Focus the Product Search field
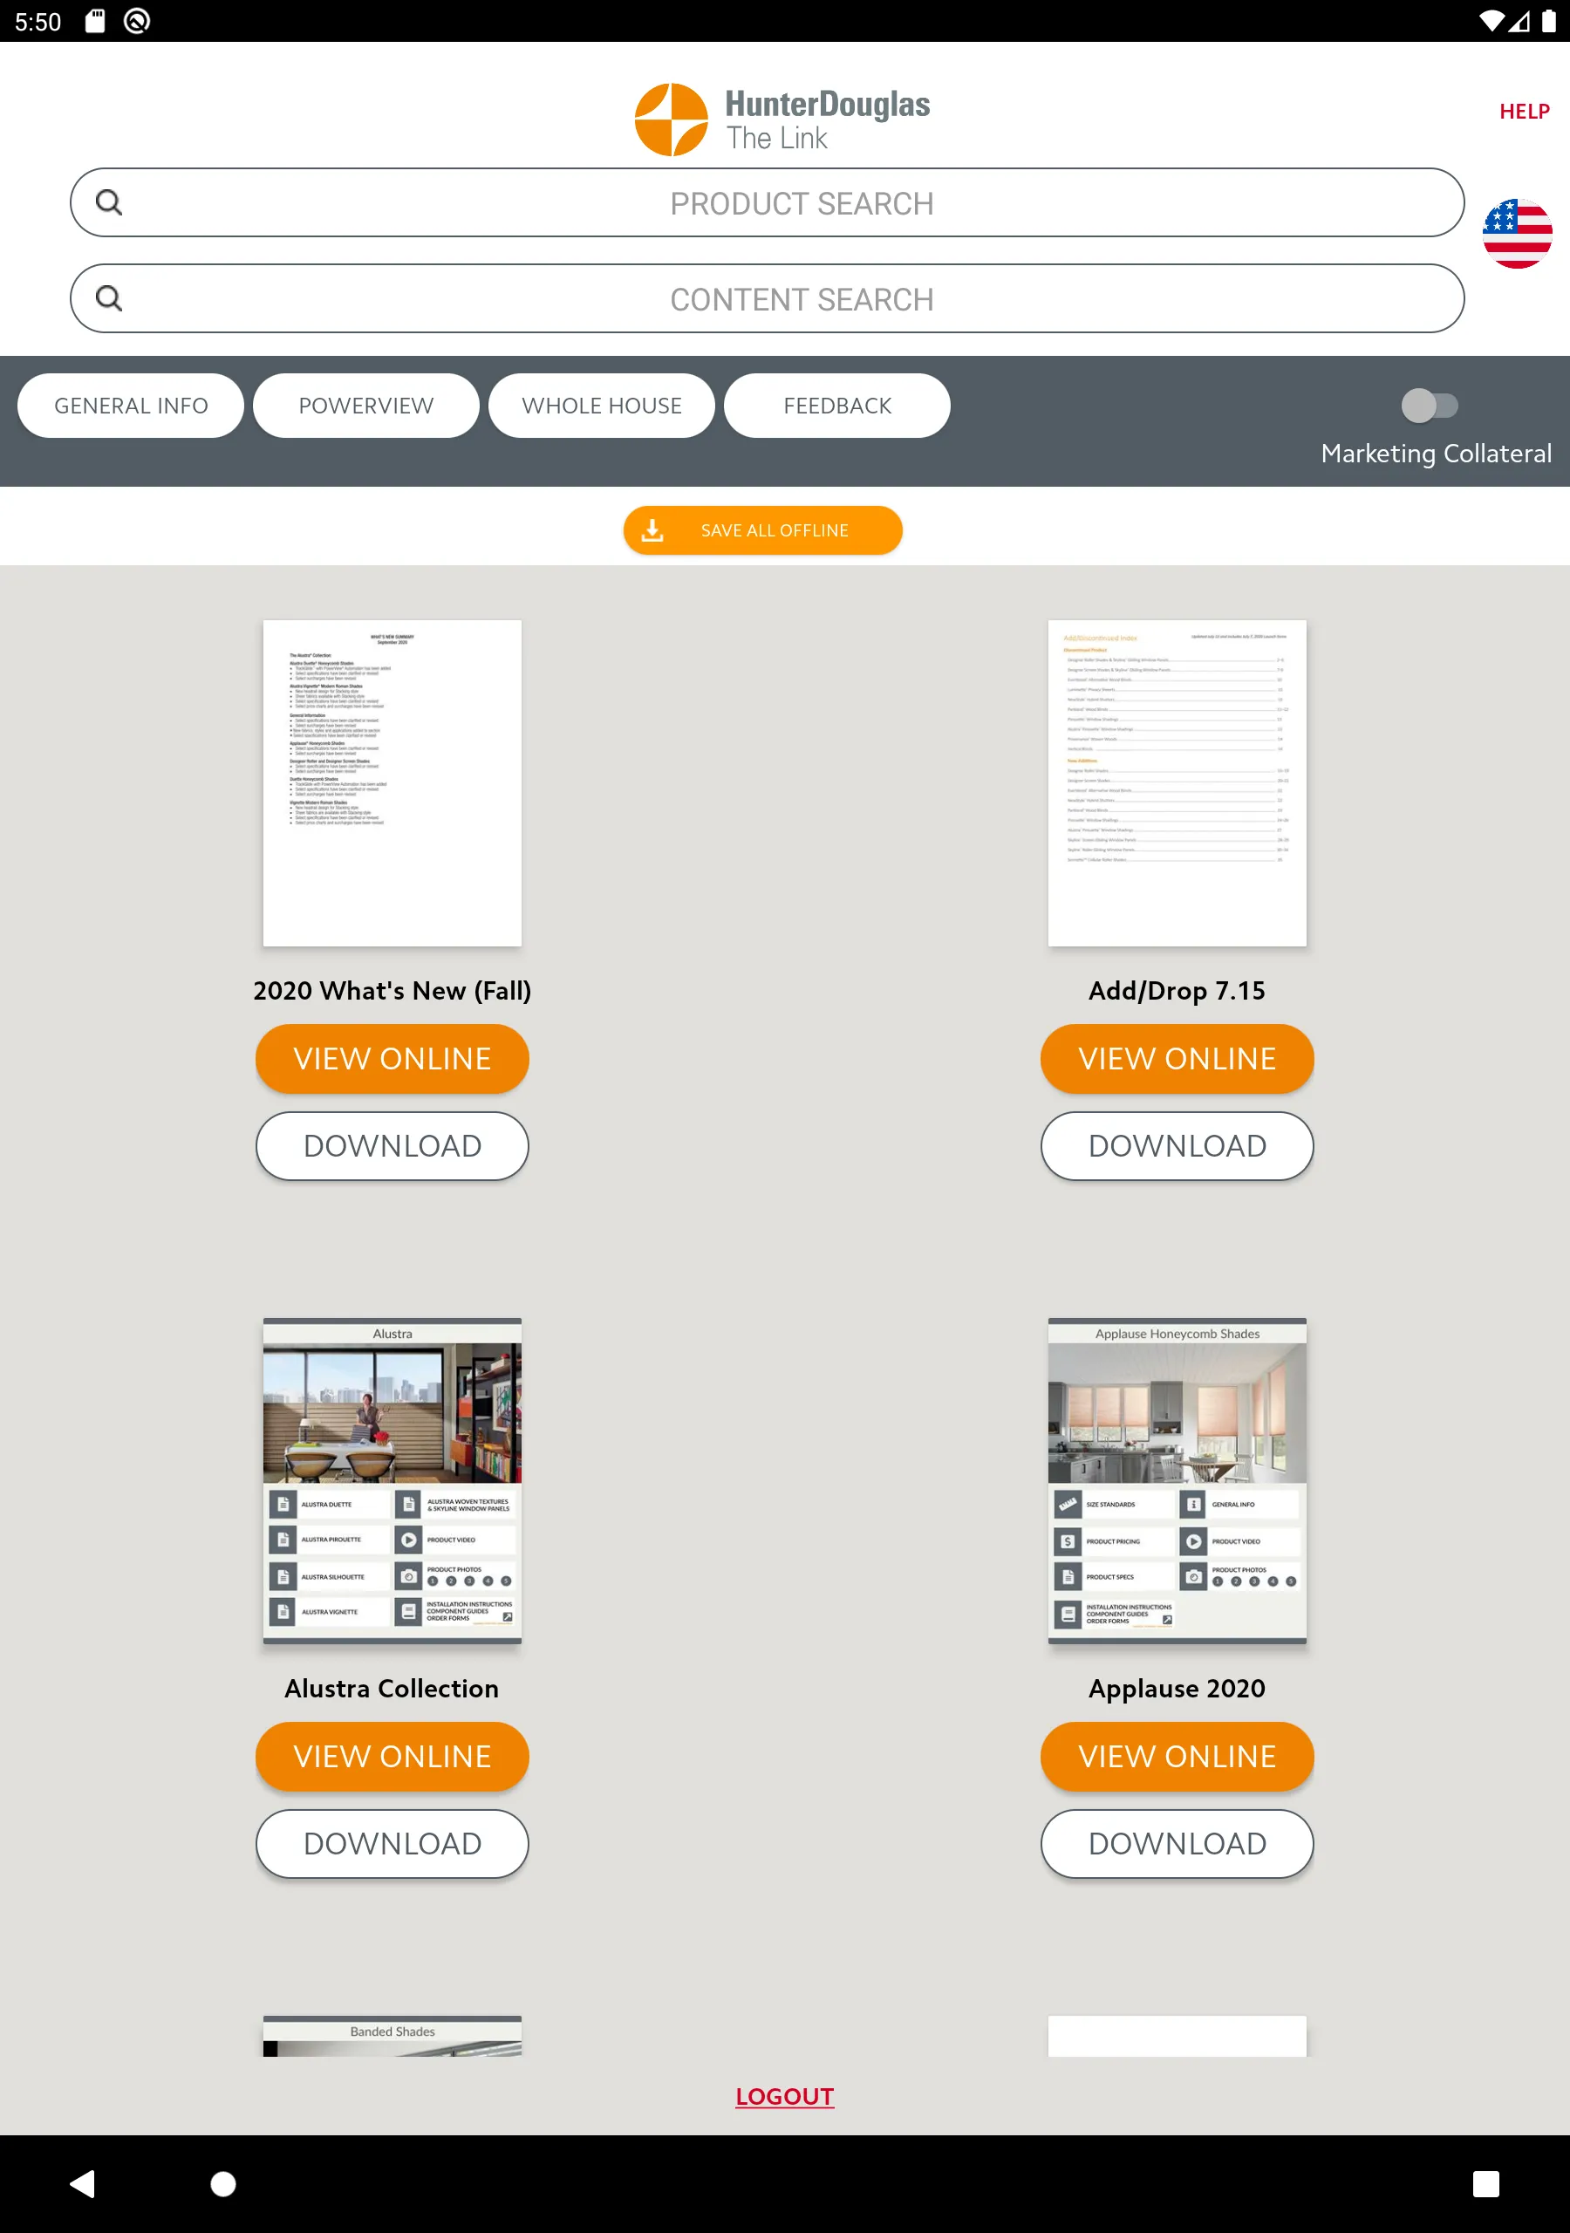Viewport: 1570px width, 2233px height. 767,202
